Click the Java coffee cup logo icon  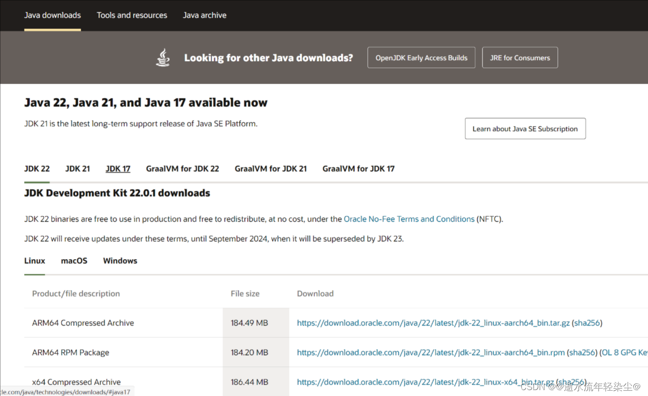pos(163,58)
